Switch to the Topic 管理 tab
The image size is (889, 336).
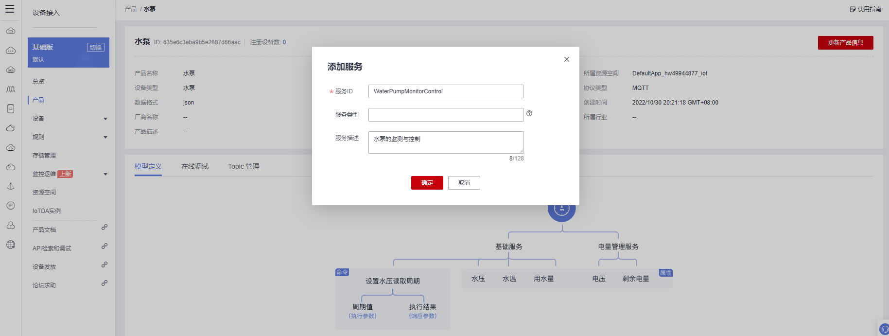click(x=244, y=166)
